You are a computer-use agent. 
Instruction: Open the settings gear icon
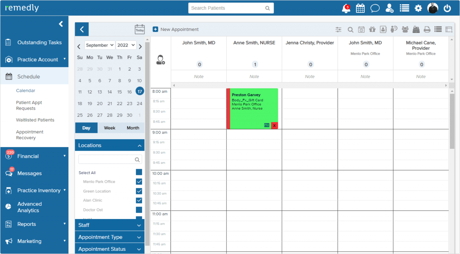point(418,8)
